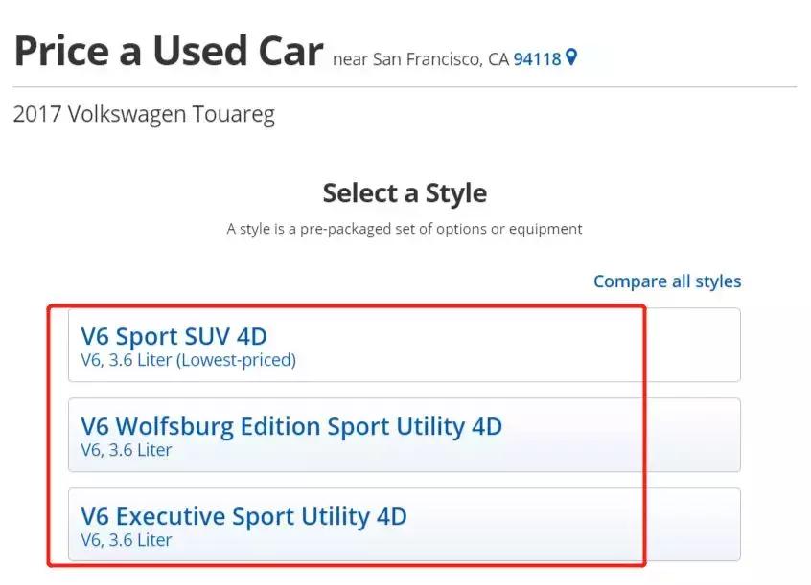Change the 94118 ZIP code
This screenshot has width=811, height=585.
click(x=537, y=58)
